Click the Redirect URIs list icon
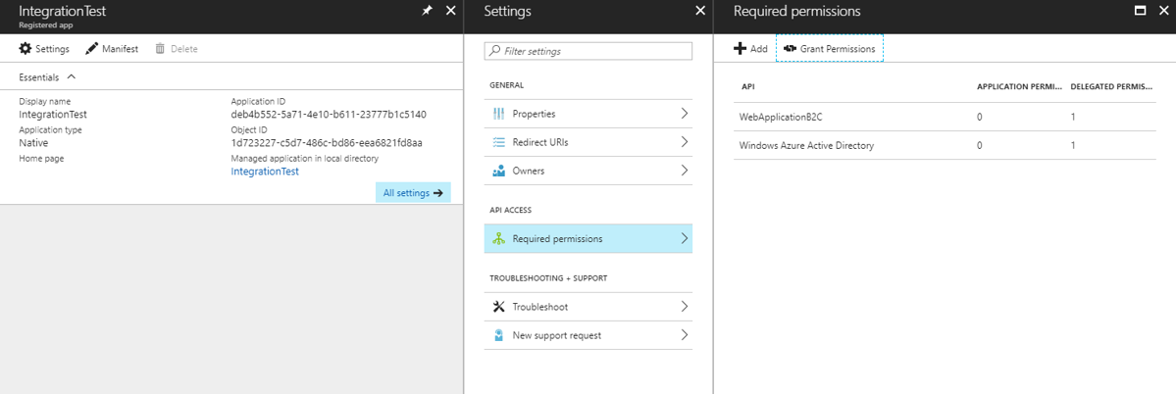This screenshot has width=1176, height=395. click(498, 142)
